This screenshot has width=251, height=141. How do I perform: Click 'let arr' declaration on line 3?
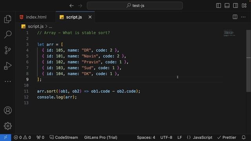(45, 44)
